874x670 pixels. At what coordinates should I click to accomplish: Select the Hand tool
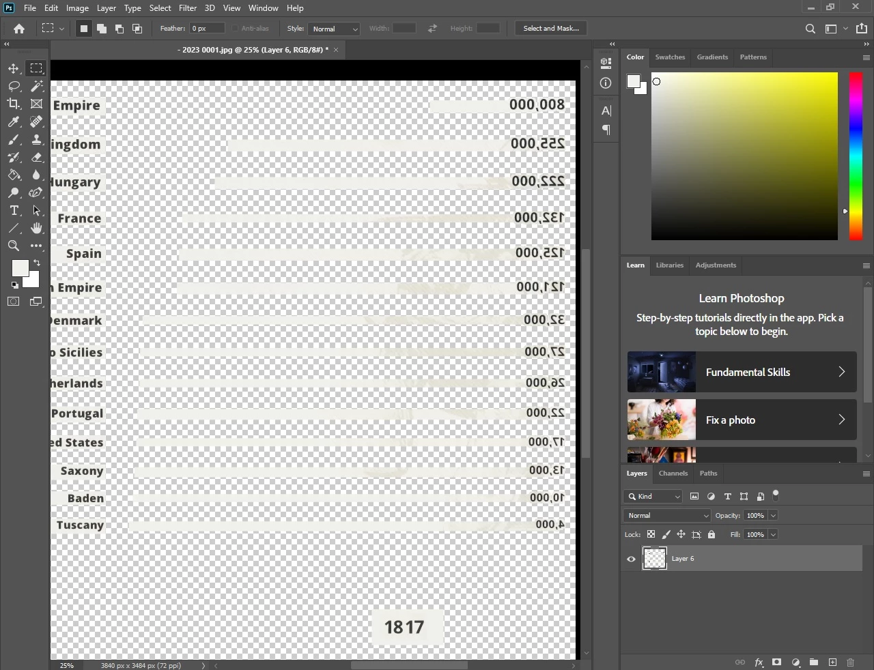coord(36,228)
